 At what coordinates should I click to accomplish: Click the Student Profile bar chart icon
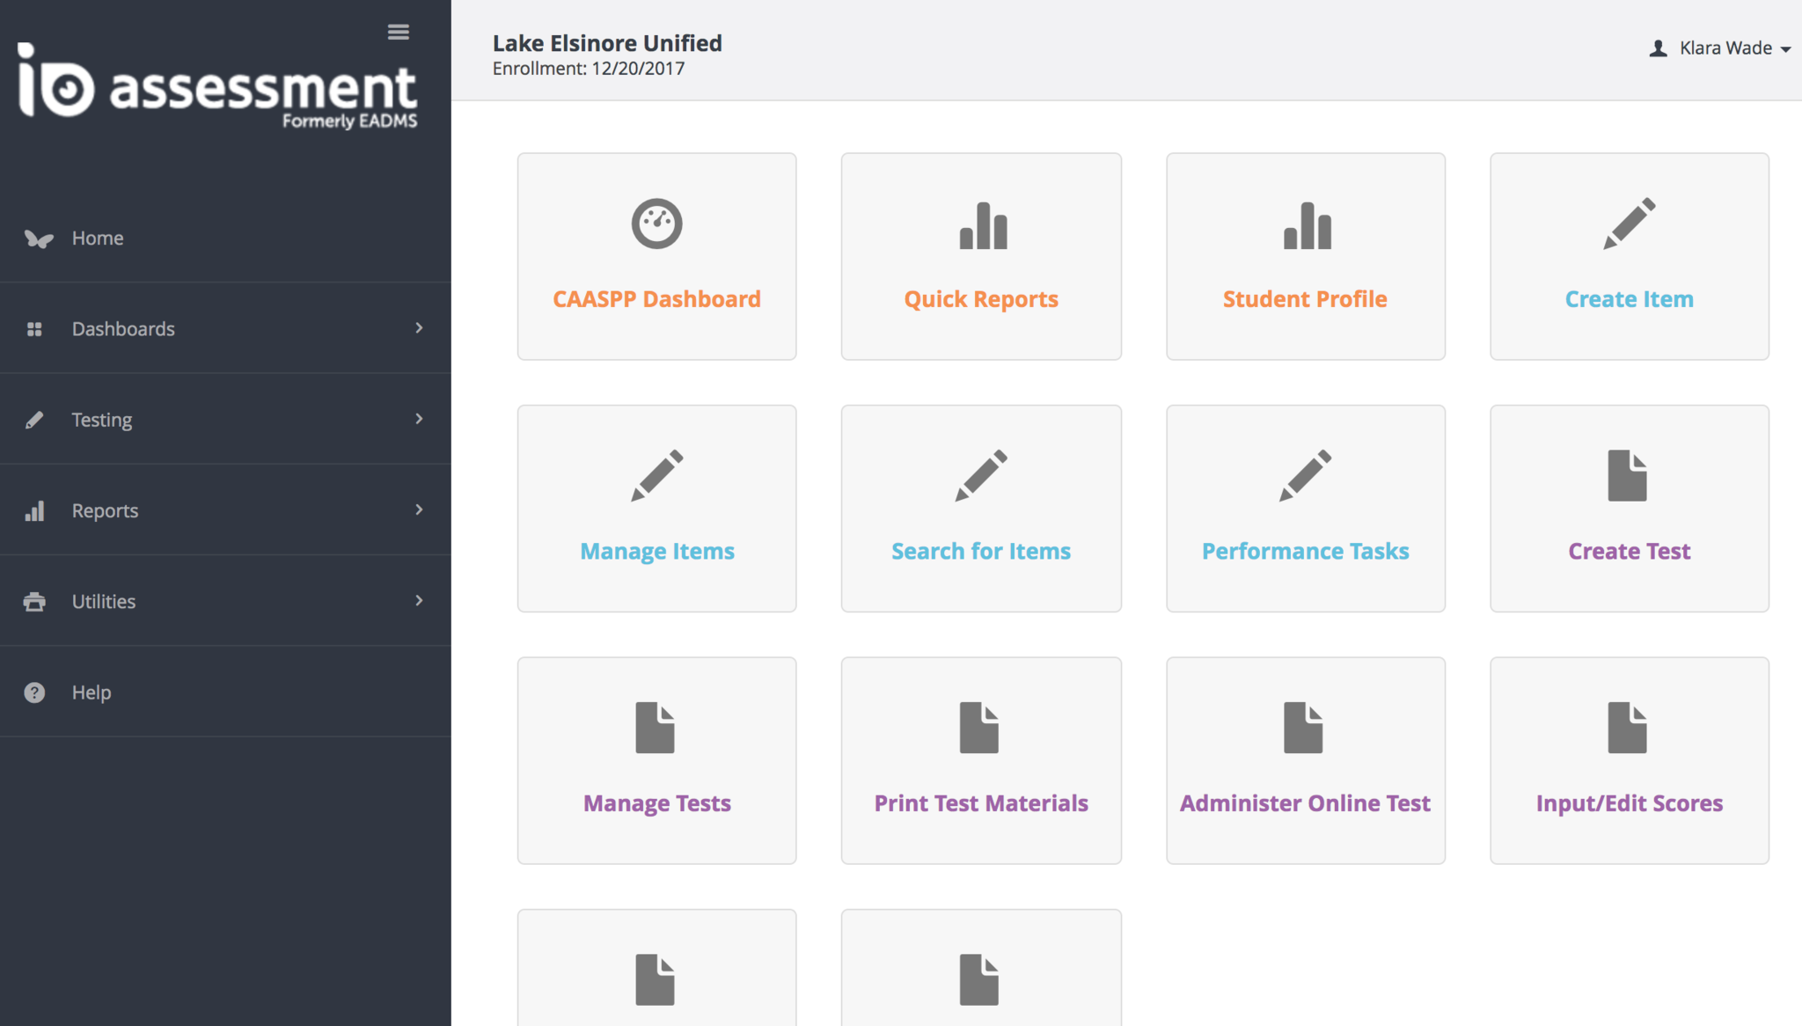point(1307,226)
